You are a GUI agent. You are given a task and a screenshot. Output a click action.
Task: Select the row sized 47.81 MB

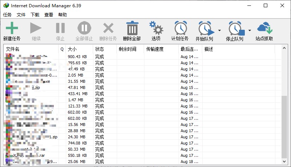(x=143, y=87)
